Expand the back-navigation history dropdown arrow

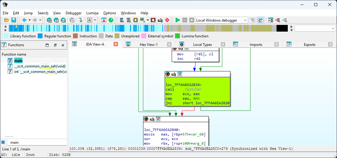[29, 20]
